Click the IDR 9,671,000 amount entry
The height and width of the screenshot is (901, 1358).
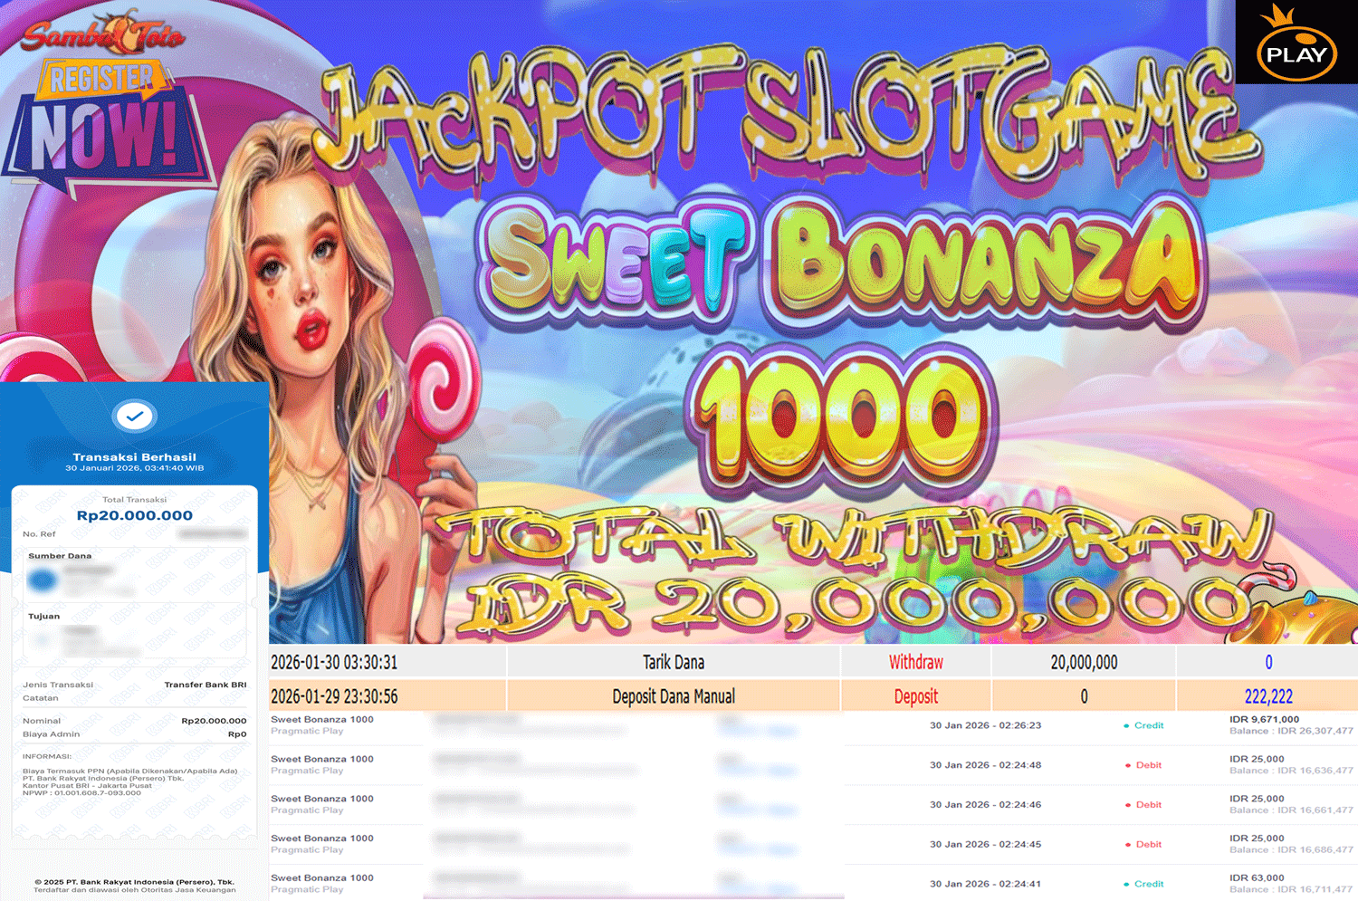1264,719
